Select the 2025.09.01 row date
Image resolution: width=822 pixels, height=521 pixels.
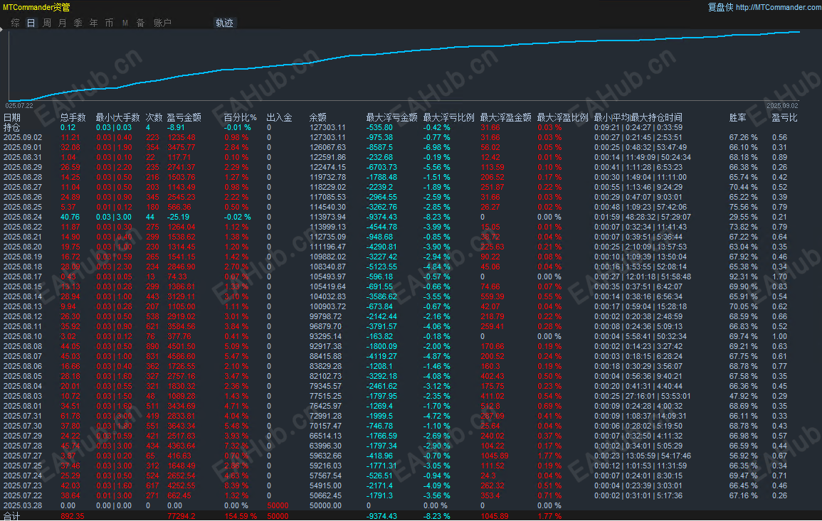23,148
